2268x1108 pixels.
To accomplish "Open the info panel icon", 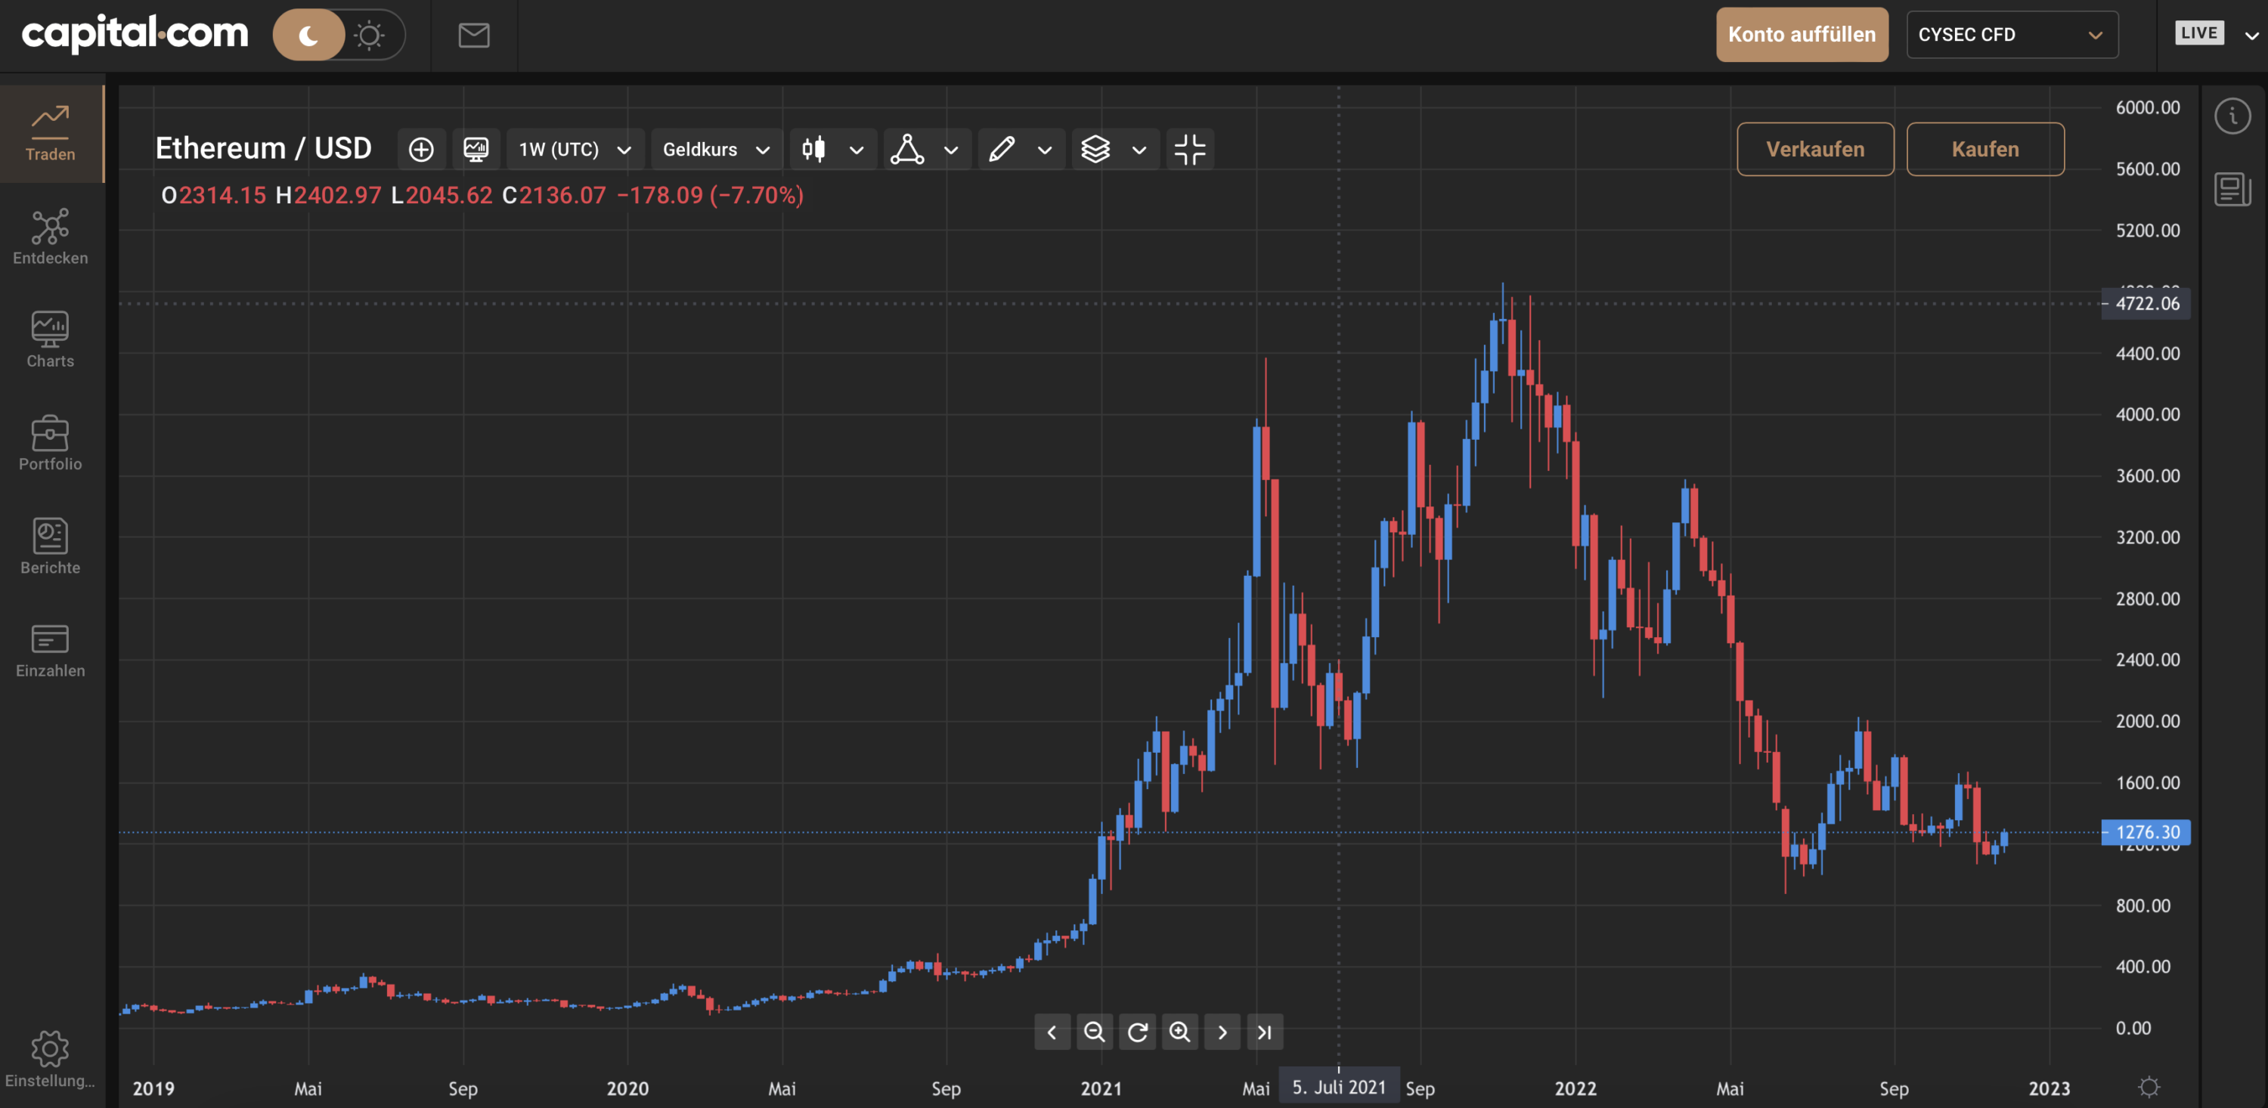I will coord(2232,116).
